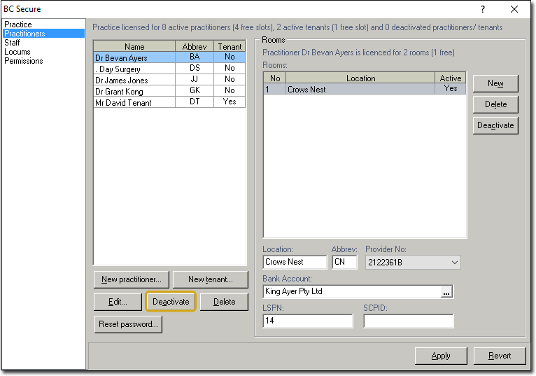Click the LSPN input field
Viewport: 536px width, 376px height.
pos(308,321)
